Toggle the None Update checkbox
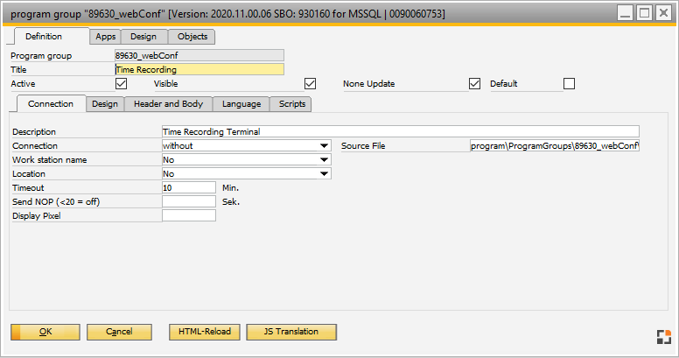The width and height of the screenshot is (679, 358). coord(475,84)
